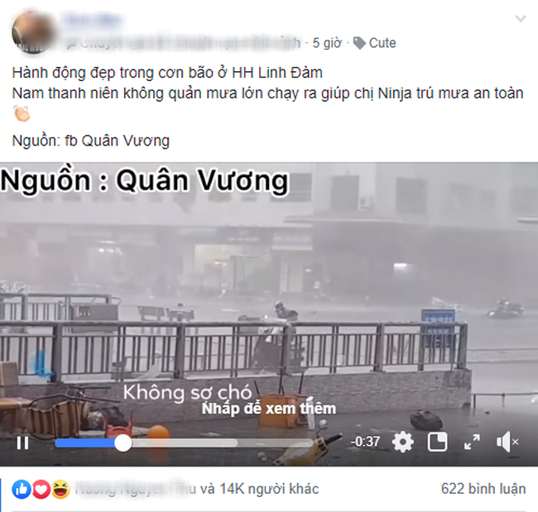Click the blue Like reaction icon
Viewport: 538px width, 512px height.
click(22, 490)
